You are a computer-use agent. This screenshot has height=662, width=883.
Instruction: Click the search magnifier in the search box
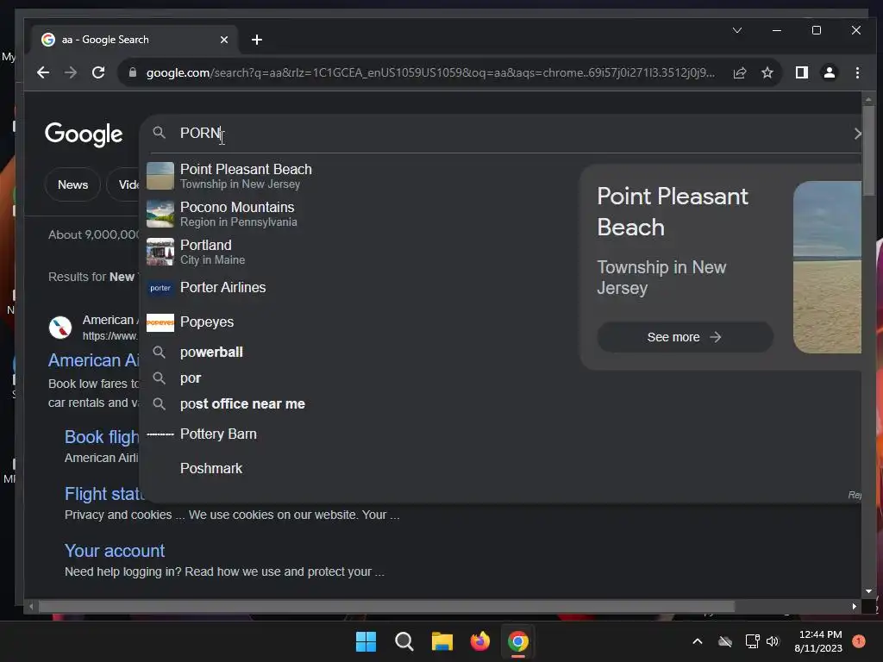click(160, 133)
